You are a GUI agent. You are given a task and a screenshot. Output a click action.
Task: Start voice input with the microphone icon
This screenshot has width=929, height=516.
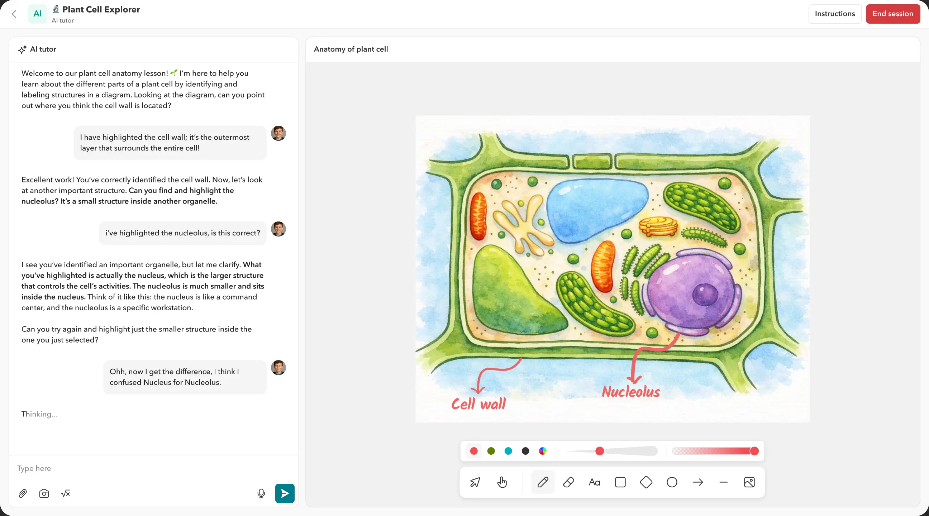point(261,493)
